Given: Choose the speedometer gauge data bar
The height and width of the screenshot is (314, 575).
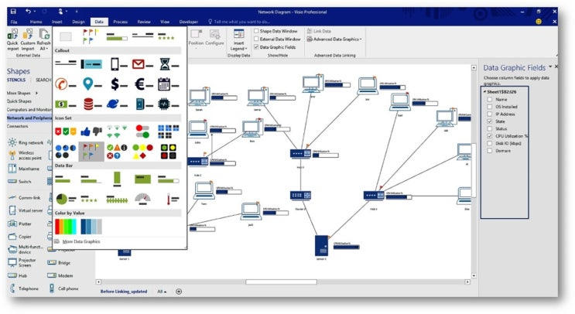Looking at the screenshot, I should click(x=142, y=199).
